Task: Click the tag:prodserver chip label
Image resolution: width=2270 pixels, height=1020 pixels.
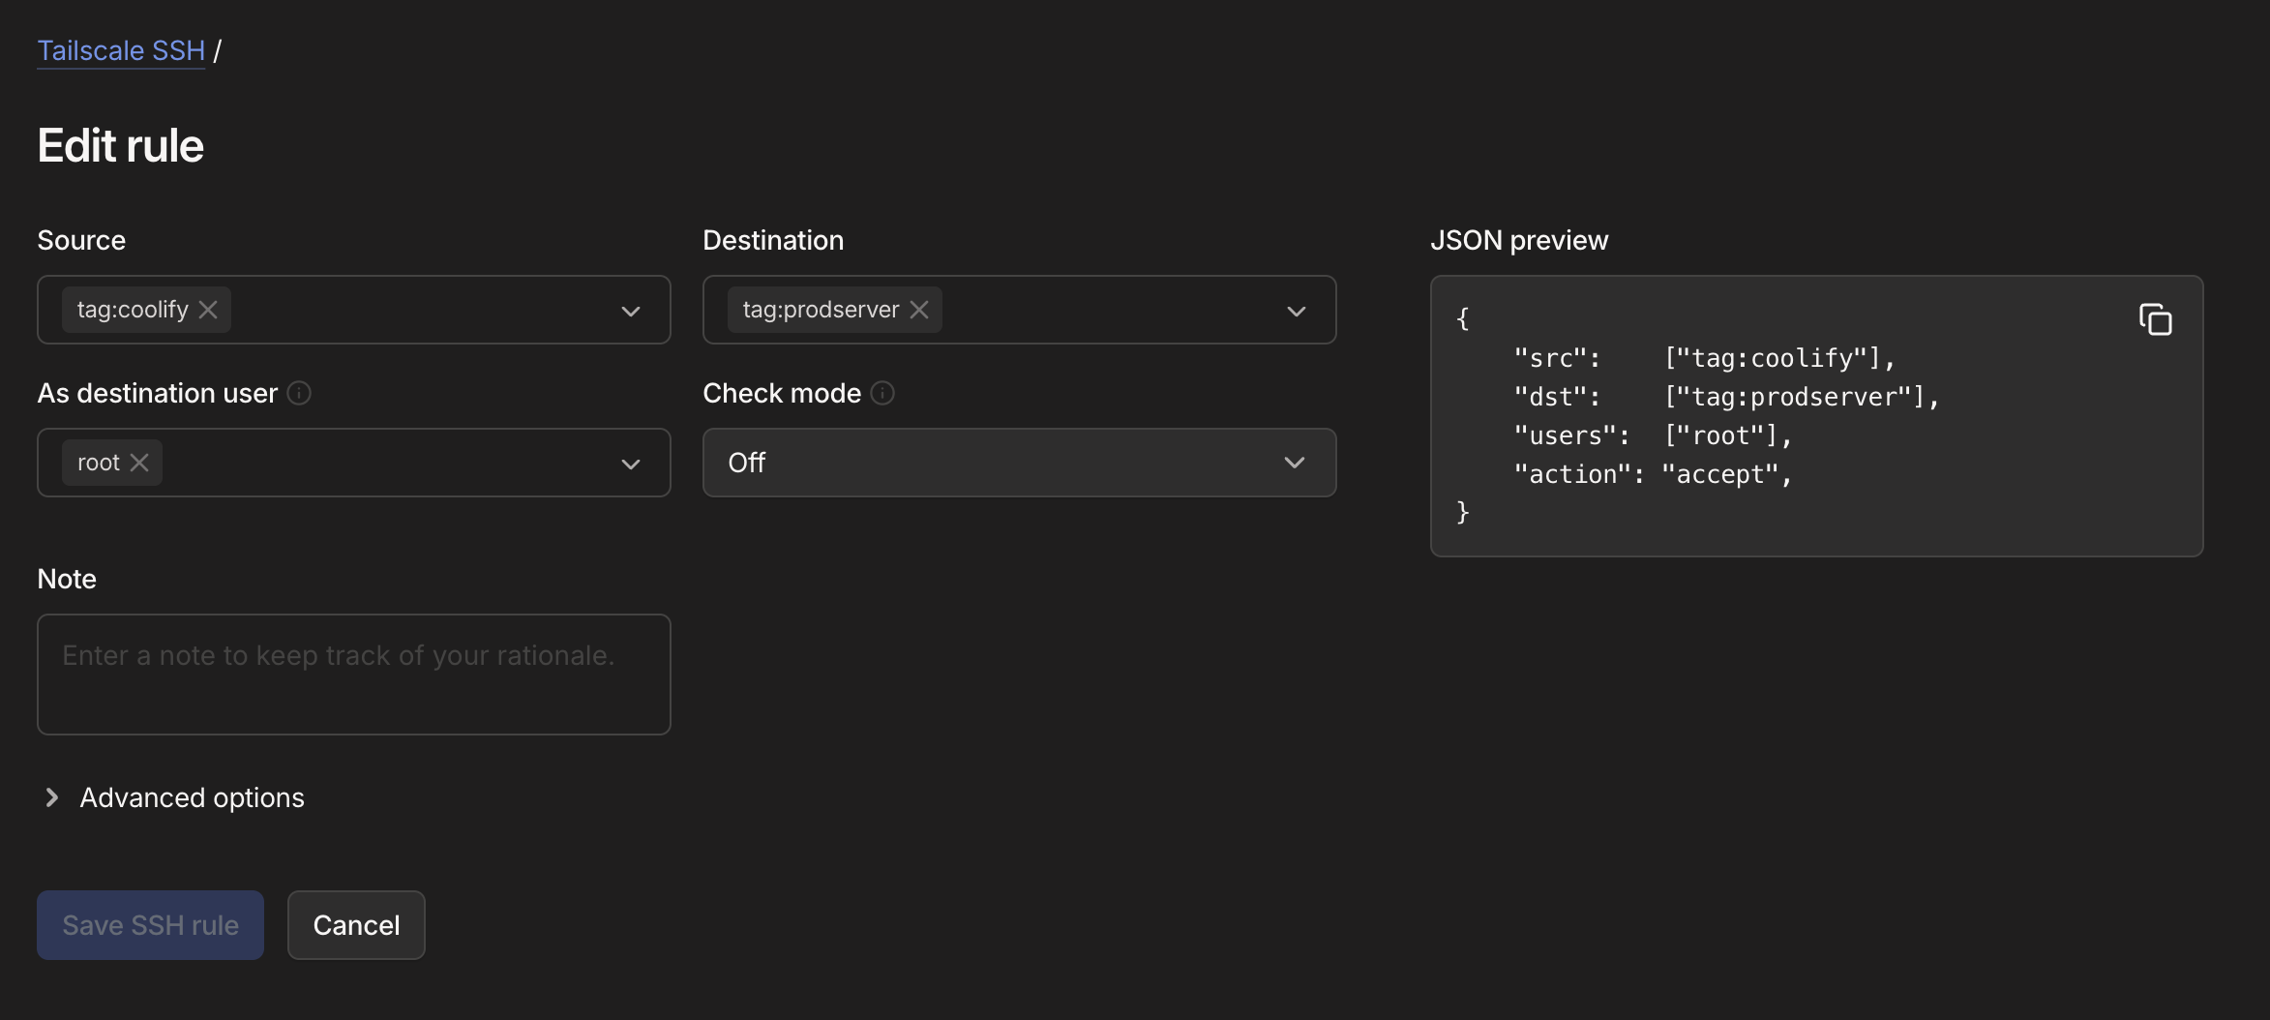Action: point(821,310)
